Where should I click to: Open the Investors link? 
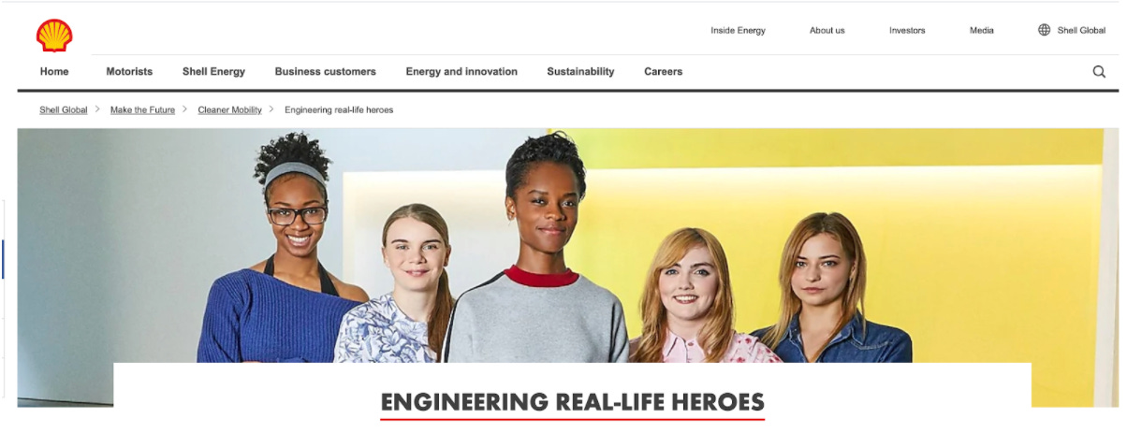pyautogui.click(x=907, y=30)
